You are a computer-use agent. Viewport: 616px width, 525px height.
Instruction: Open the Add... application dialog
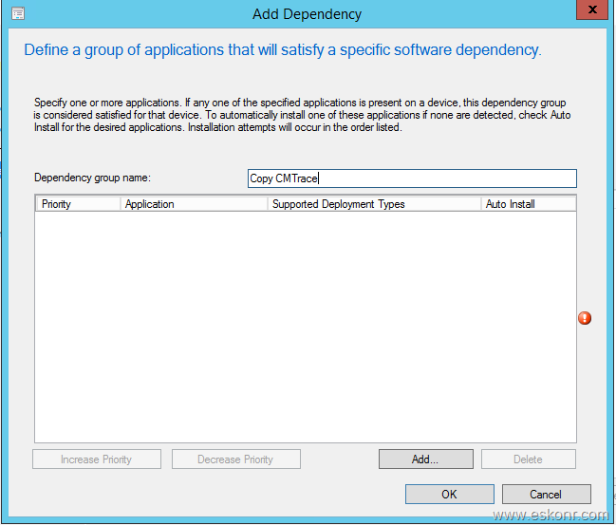(x=425, y=459)
